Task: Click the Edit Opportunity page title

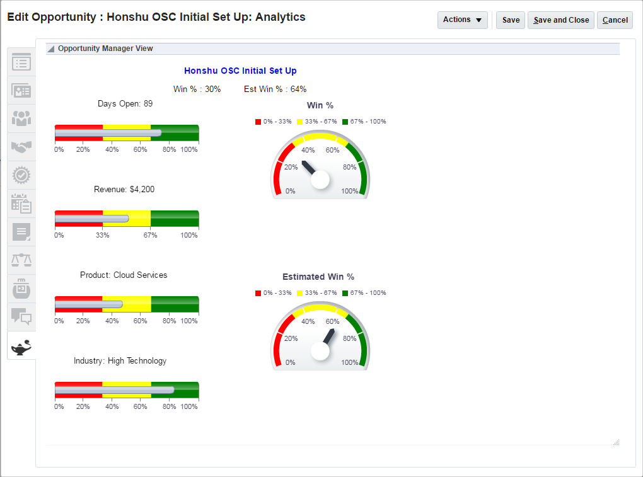Action: [x=156, y=17]
